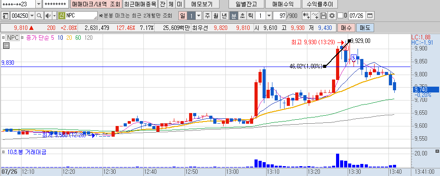
Task: Click the panel layout icon left of stock code
Action: [5, 16]
